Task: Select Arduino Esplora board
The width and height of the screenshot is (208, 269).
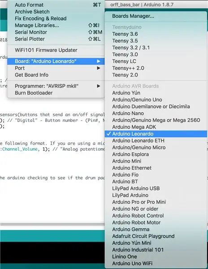Action: tap(156, 154)
